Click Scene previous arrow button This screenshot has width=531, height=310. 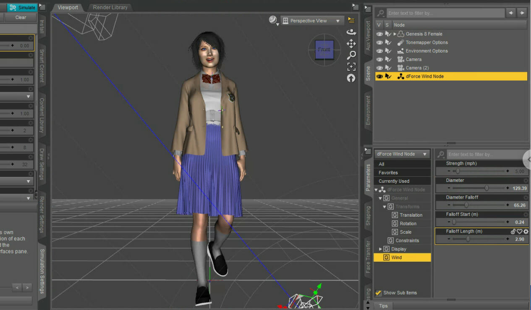[x=511, y=13]
